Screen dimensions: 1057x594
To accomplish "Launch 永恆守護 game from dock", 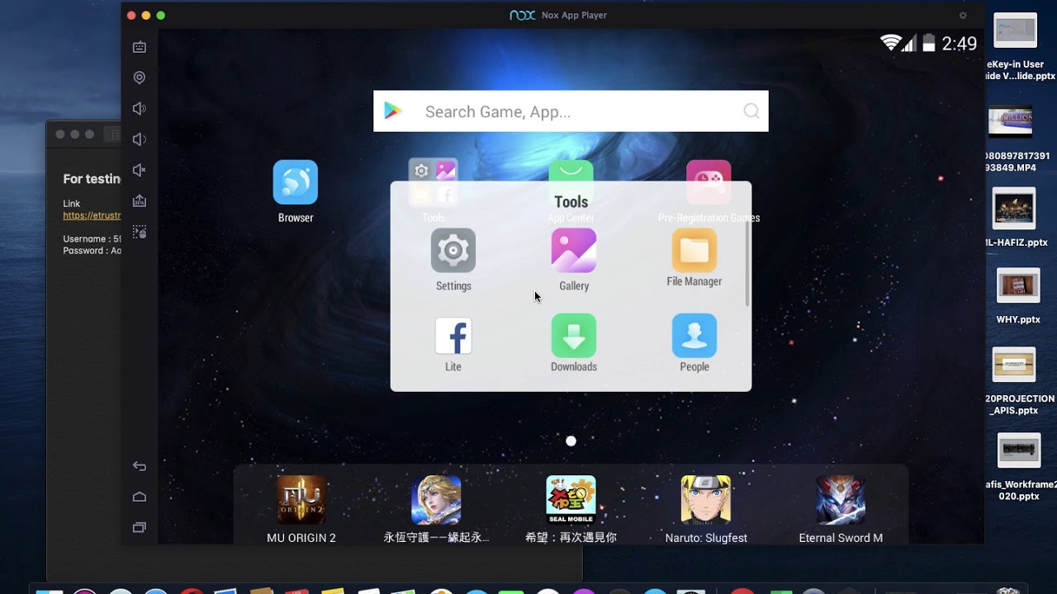I will click(436, 509).
